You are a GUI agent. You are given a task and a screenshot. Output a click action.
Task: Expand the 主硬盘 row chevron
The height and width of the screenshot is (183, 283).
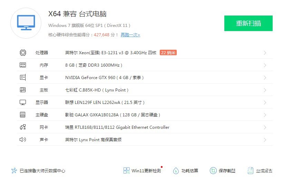tap(265, 115)
